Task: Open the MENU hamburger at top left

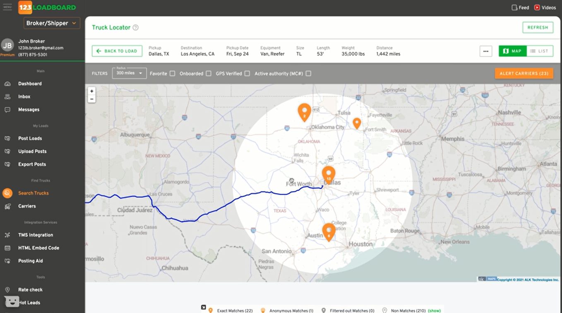Action: coord(7,7)
